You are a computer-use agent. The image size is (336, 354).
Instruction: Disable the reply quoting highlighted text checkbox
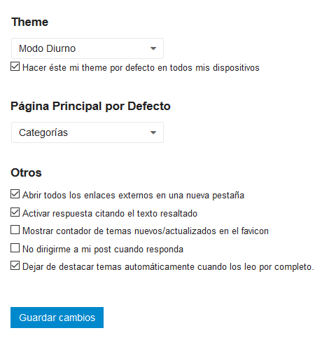[x=15, y=212]
